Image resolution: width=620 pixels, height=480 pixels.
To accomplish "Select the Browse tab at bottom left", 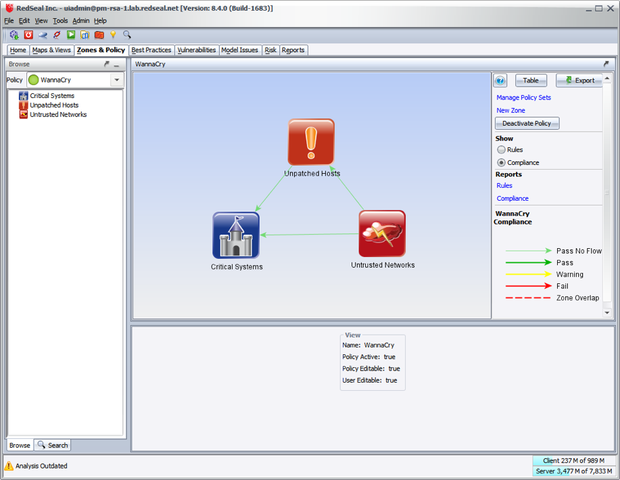I will pyautogui.click(x=20, y=446).
